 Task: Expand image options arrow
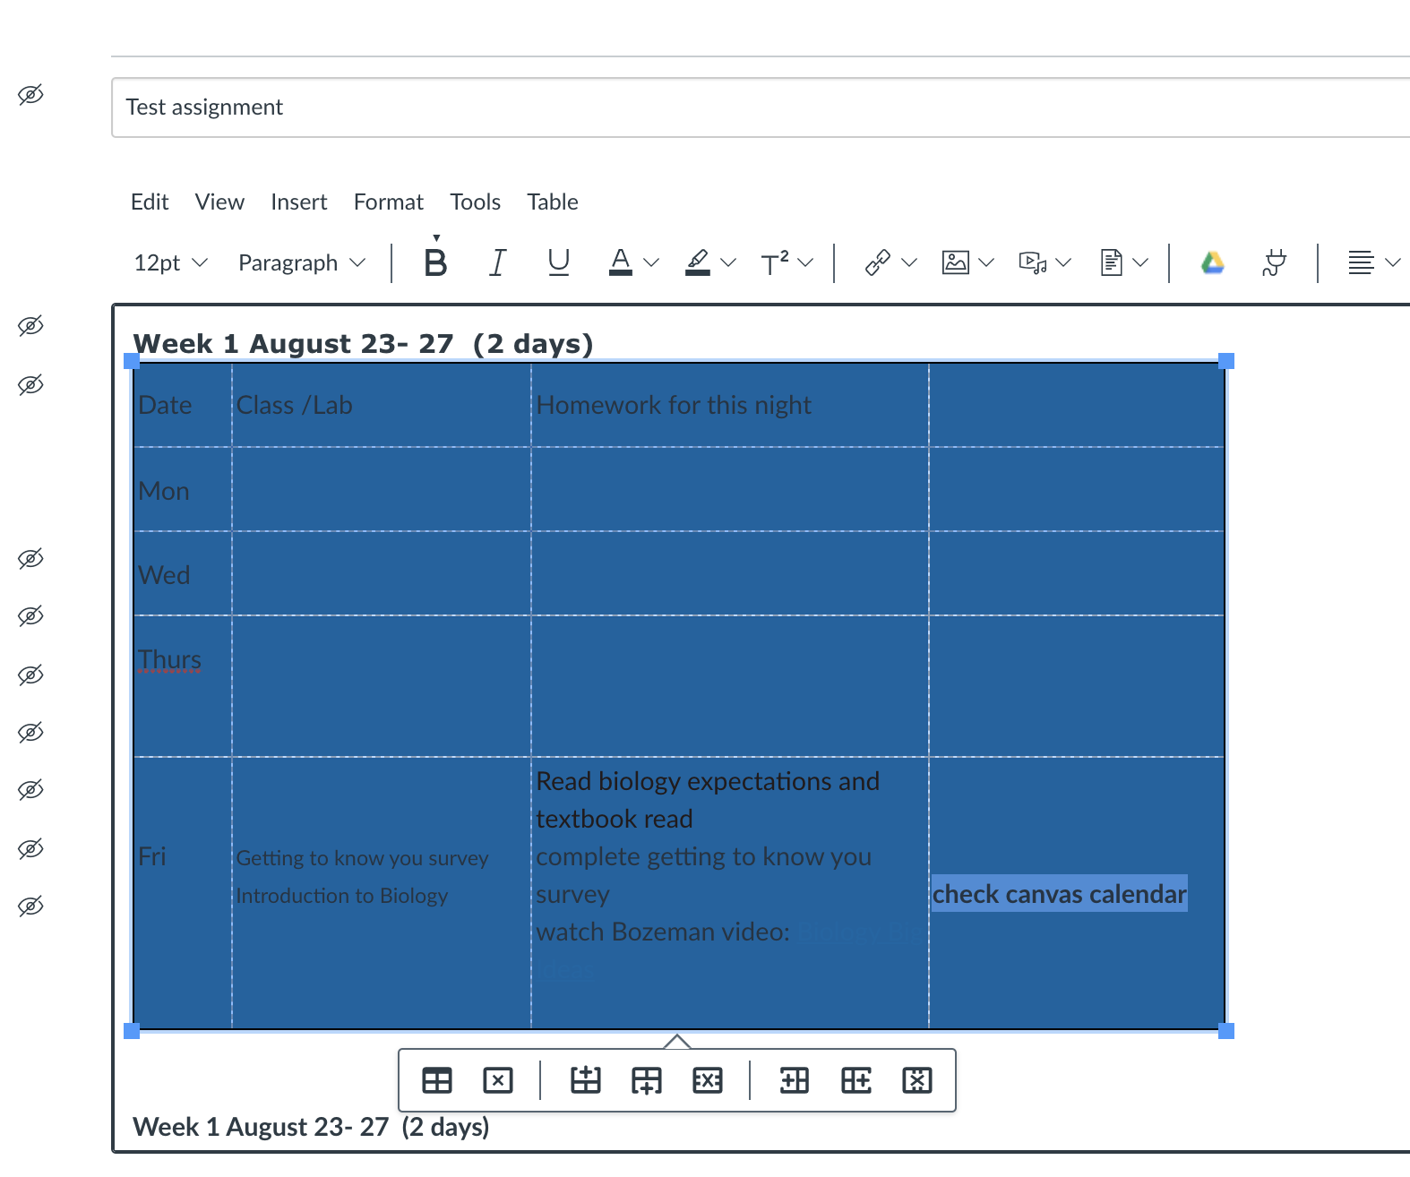986,262
